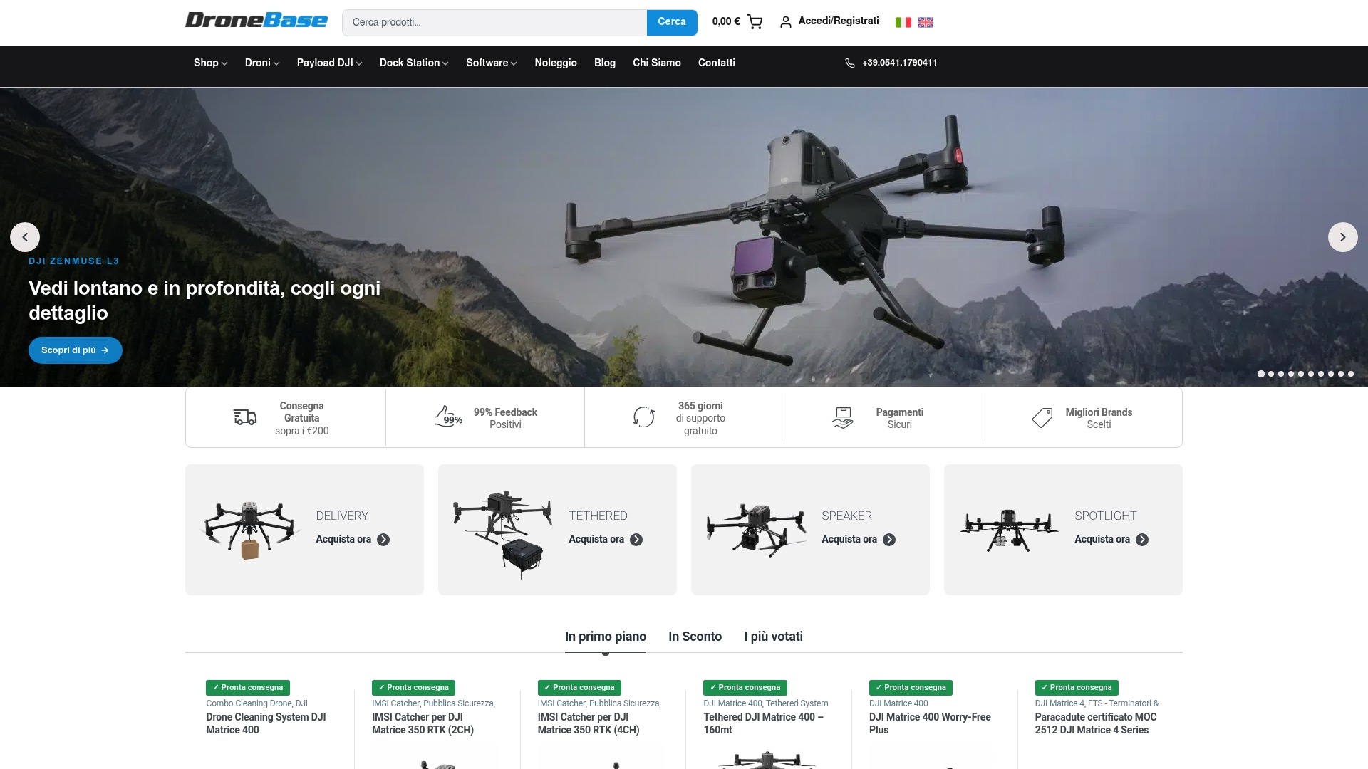Click the Cerca search button

tap(672, 22)
